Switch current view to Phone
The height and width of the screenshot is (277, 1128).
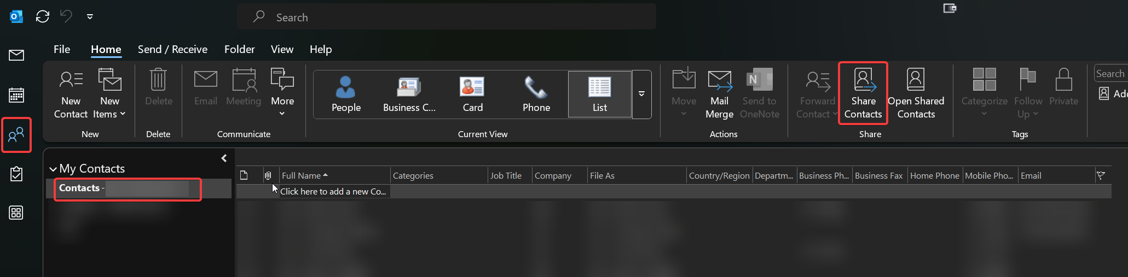coord(536,94)
